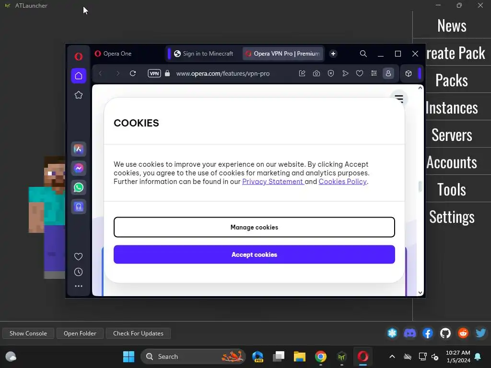This screenshot has height=368, width=491.
Task: Open the Windows Start menu
Action: (129, 356)
